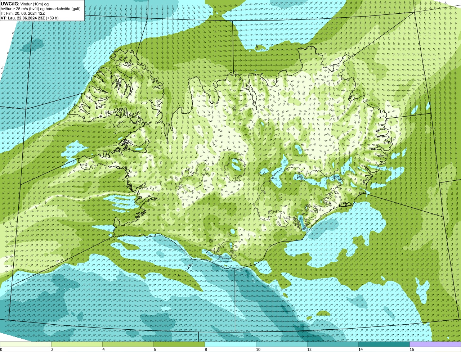Click the 10–12 m/s legend swatch

click(x=282, y=344)
